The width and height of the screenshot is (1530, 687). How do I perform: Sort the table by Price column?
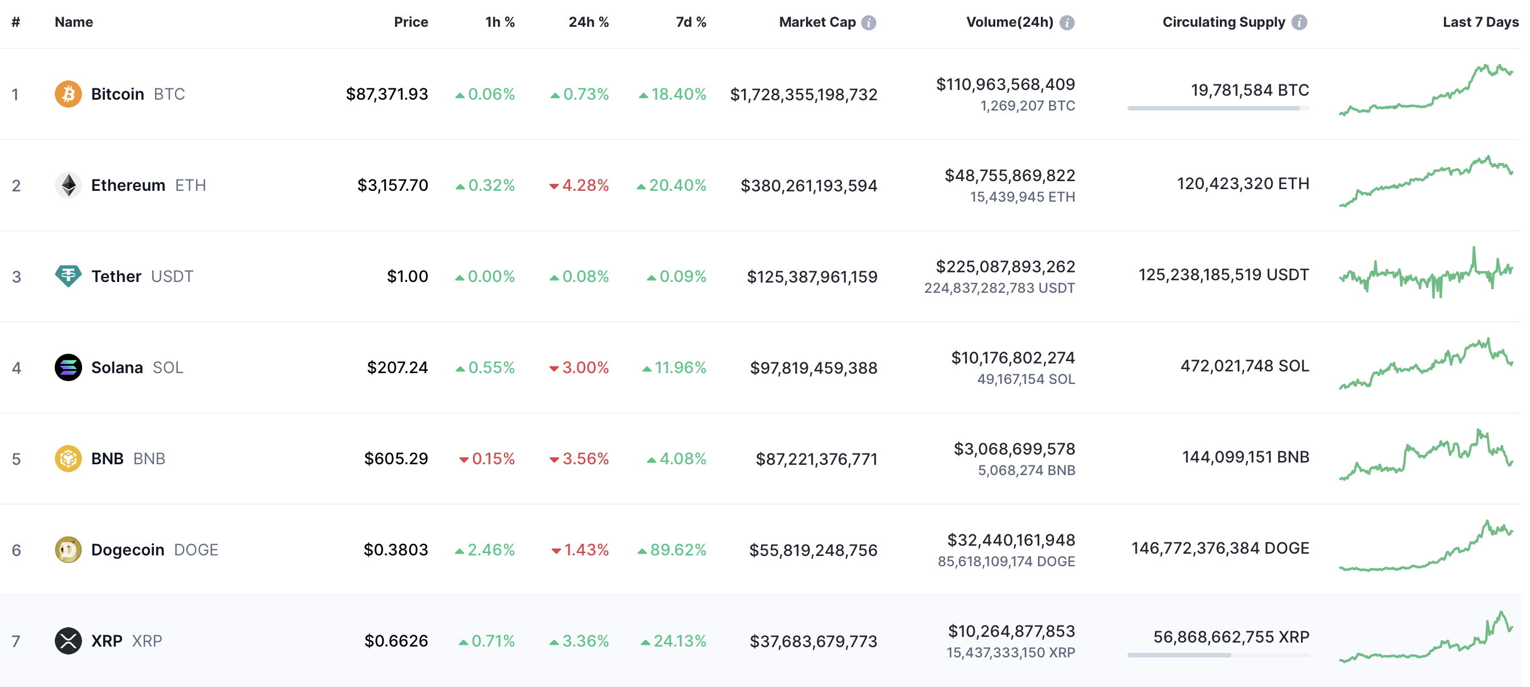(411, 22)
